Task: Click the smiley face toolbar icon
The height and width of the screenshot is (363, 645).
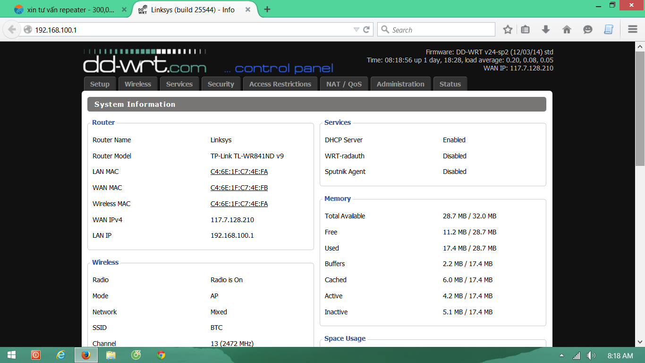Action: click(587, 30)
